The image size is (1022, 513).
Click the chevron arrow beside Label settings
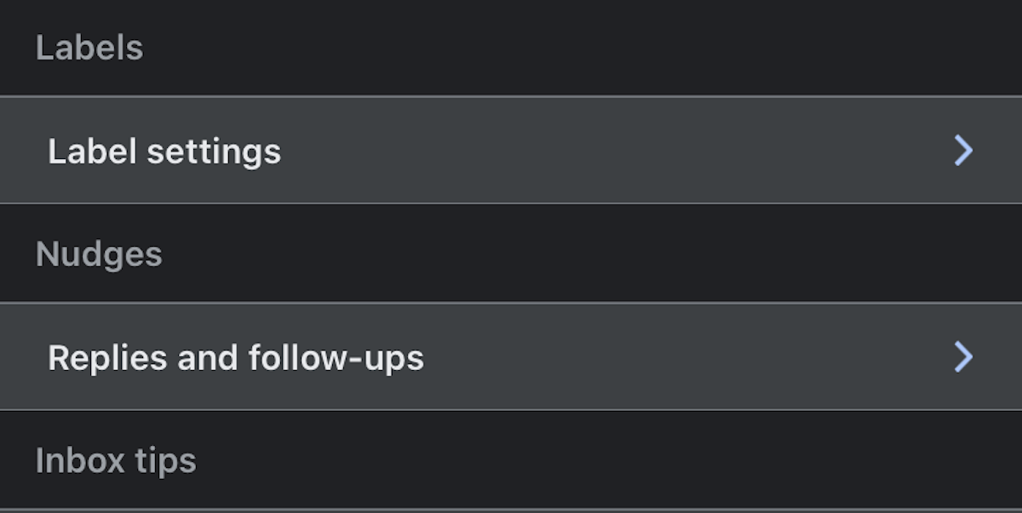pos(963,151)
